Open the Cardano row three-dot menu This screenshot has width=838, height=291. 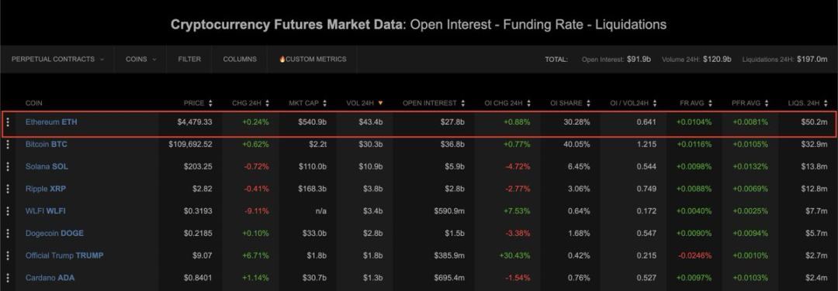coord(8,278)
